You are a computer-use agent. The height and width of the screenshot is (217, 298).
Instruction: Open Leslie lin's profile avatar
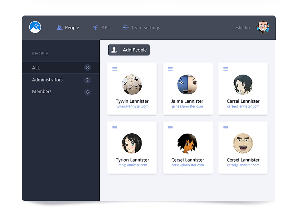click(x=263, y=27)
